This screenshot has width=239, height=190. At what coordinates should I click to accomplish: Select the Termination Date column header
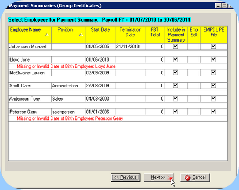coord(130,35)
